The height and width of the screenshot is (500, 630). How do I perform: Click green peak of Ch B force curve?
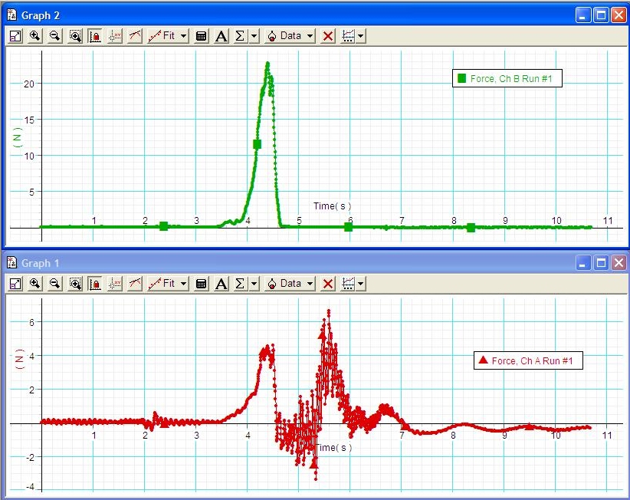(267, 64)
